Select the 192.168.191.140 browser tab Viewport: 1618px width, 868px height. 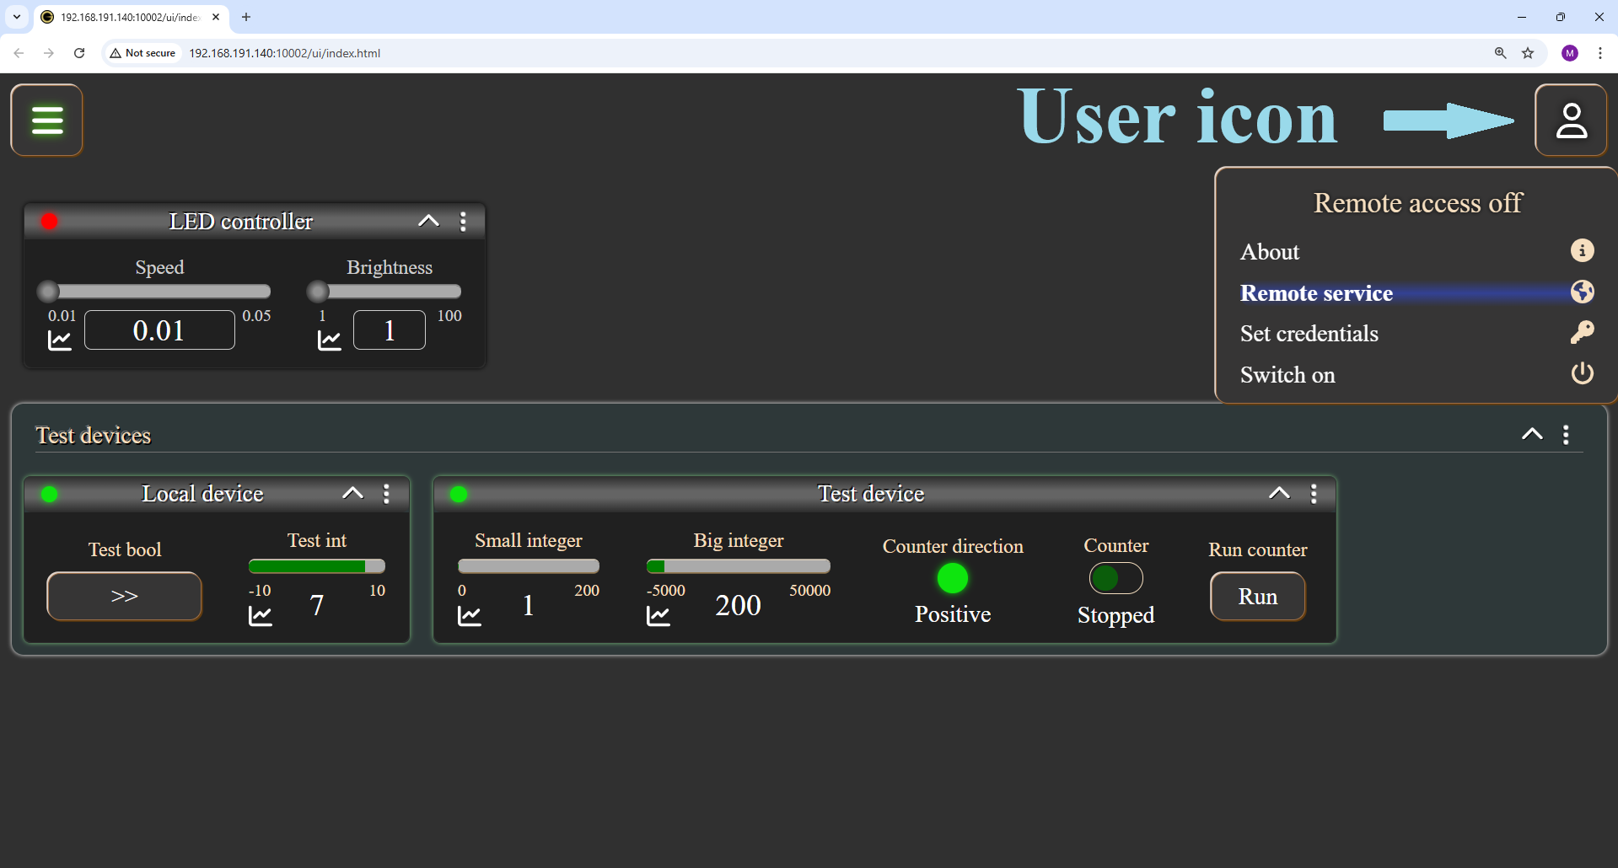click(130, 17)
